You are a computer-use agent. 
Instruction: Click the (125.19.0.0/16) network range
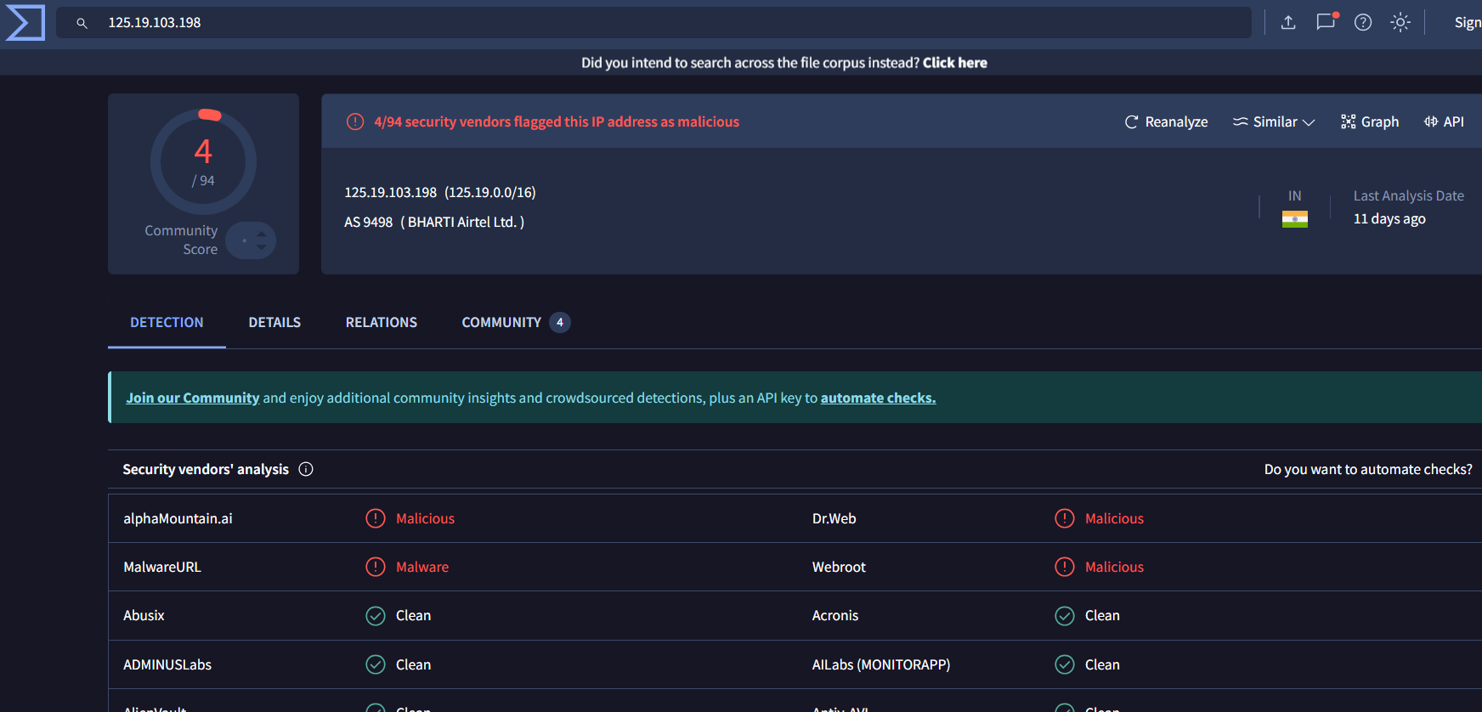pos(490,192)
